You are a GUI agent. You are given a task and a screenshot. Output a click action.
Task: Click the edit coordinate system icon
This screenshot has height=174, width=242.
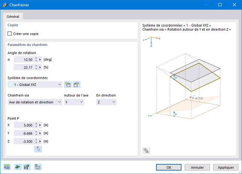click(x=76, y=84)
